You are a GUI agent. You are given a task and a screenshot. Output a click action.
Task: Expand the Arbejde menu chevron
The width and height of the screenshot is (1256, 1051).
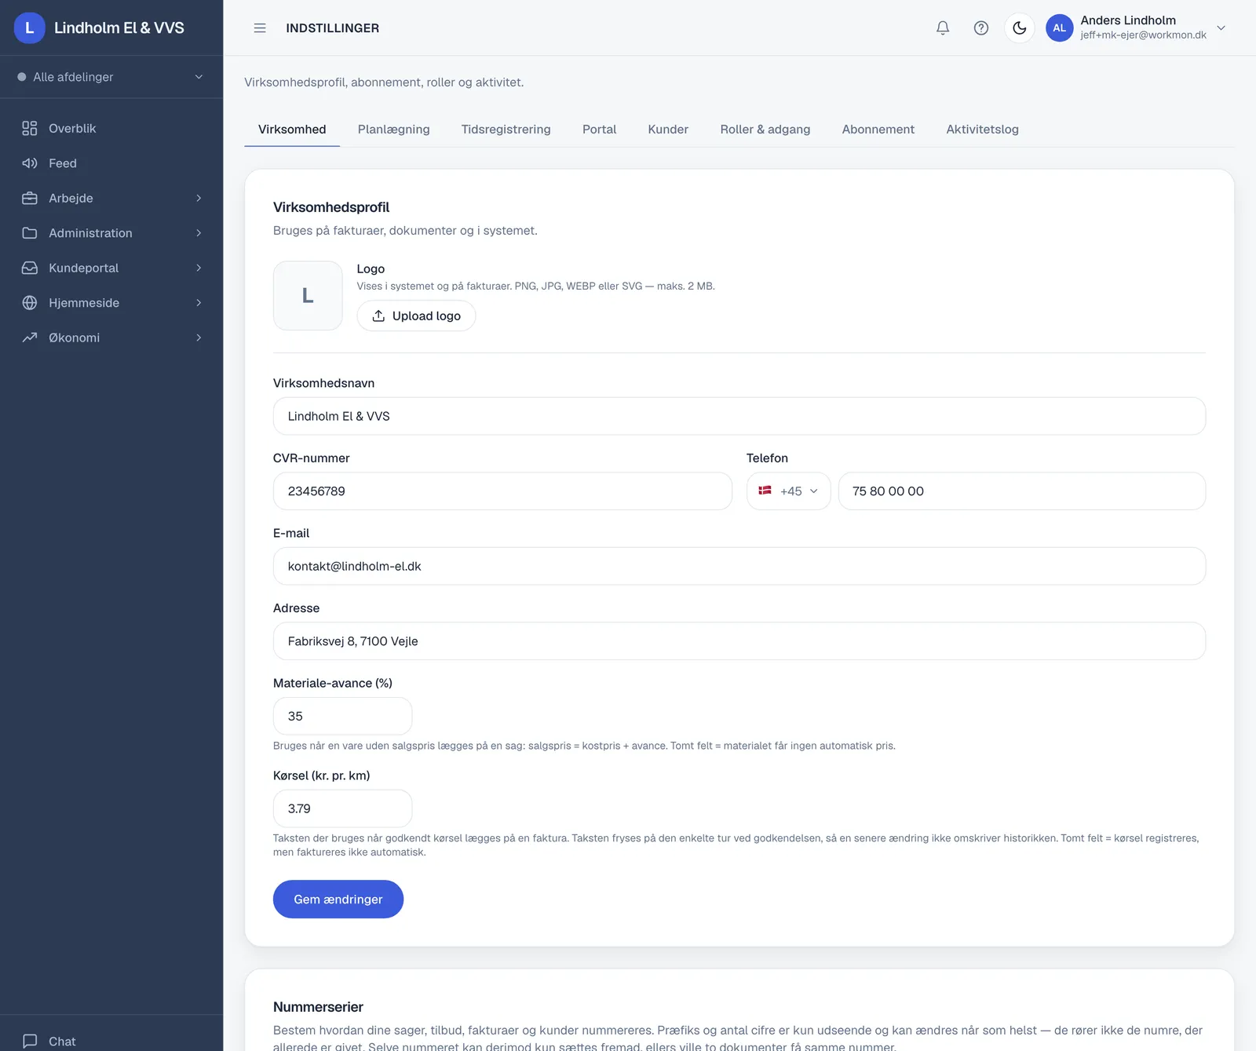(x=199, y=198)
